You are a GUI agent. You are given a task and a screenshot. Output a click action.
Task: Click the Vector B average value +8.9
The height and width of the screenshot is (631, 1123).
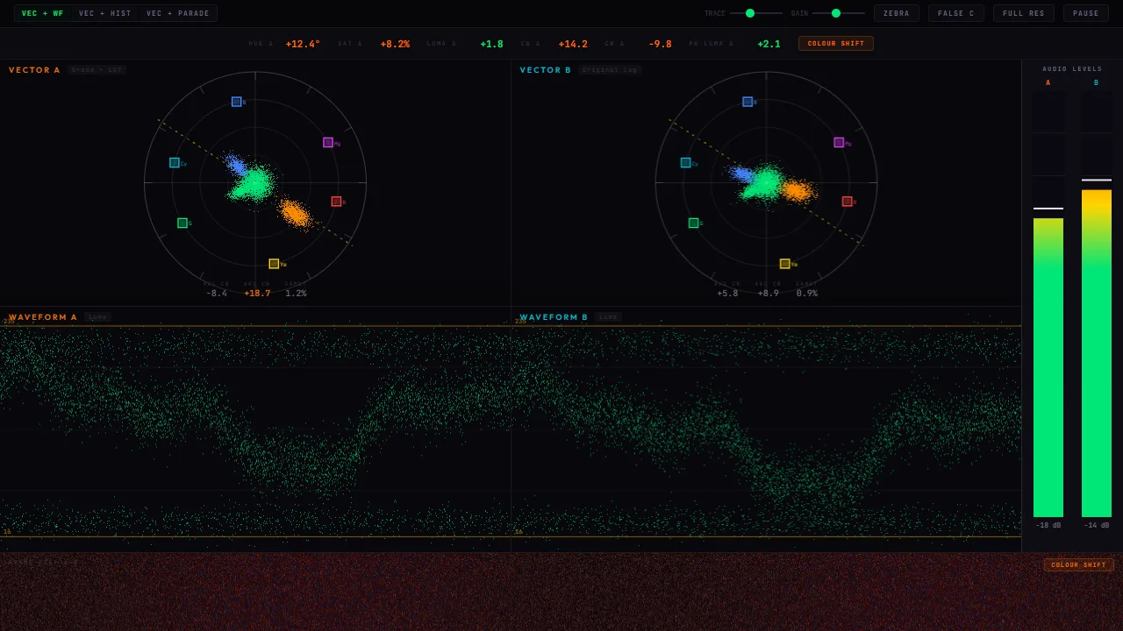(769, 294)
